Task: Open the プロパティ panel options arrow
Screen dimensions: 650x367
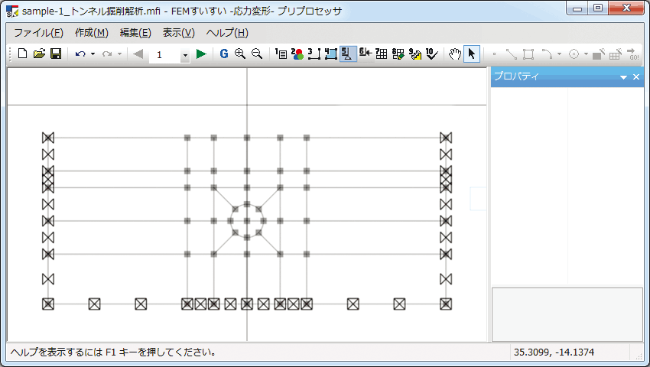Action: coord(623,77)
